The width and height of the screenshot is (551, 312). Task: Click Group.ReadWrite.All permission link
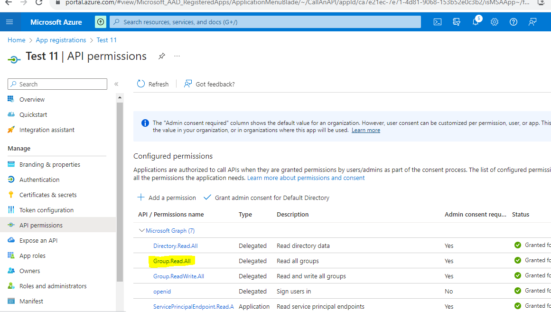(178, 276)
